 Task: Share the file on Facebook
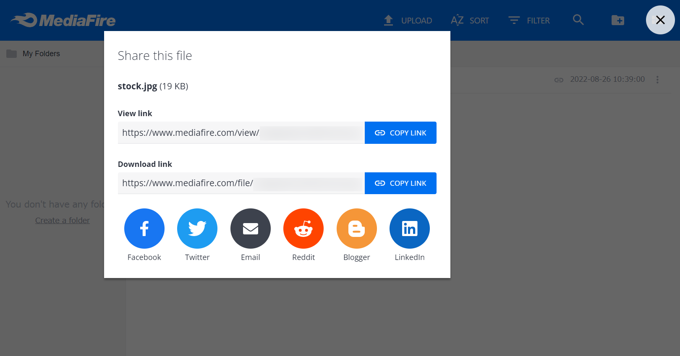pos(144,229)
